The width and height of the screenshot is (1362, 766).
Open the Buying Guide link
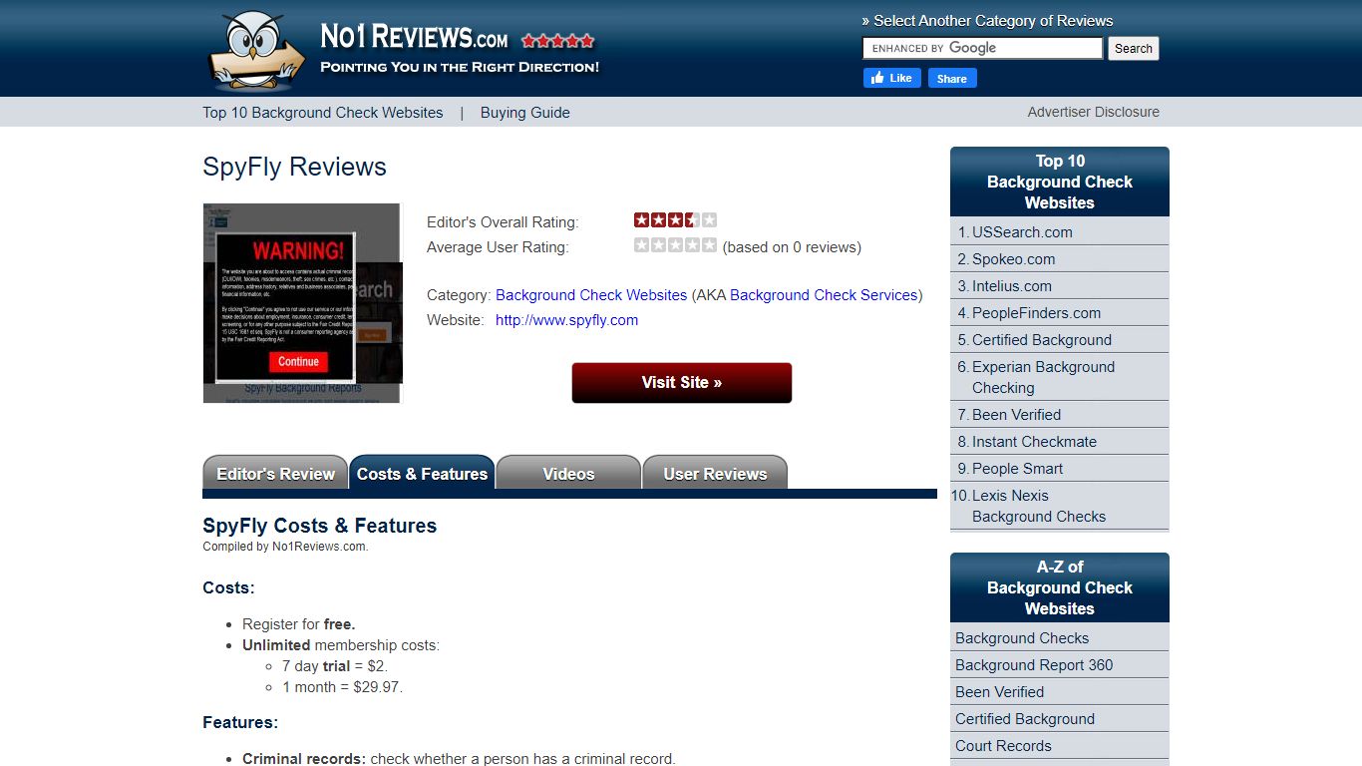tap(525, 113)
